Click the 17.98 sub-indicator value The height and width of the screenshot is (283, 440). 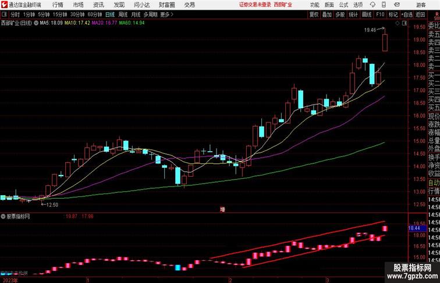click(87, 216)
